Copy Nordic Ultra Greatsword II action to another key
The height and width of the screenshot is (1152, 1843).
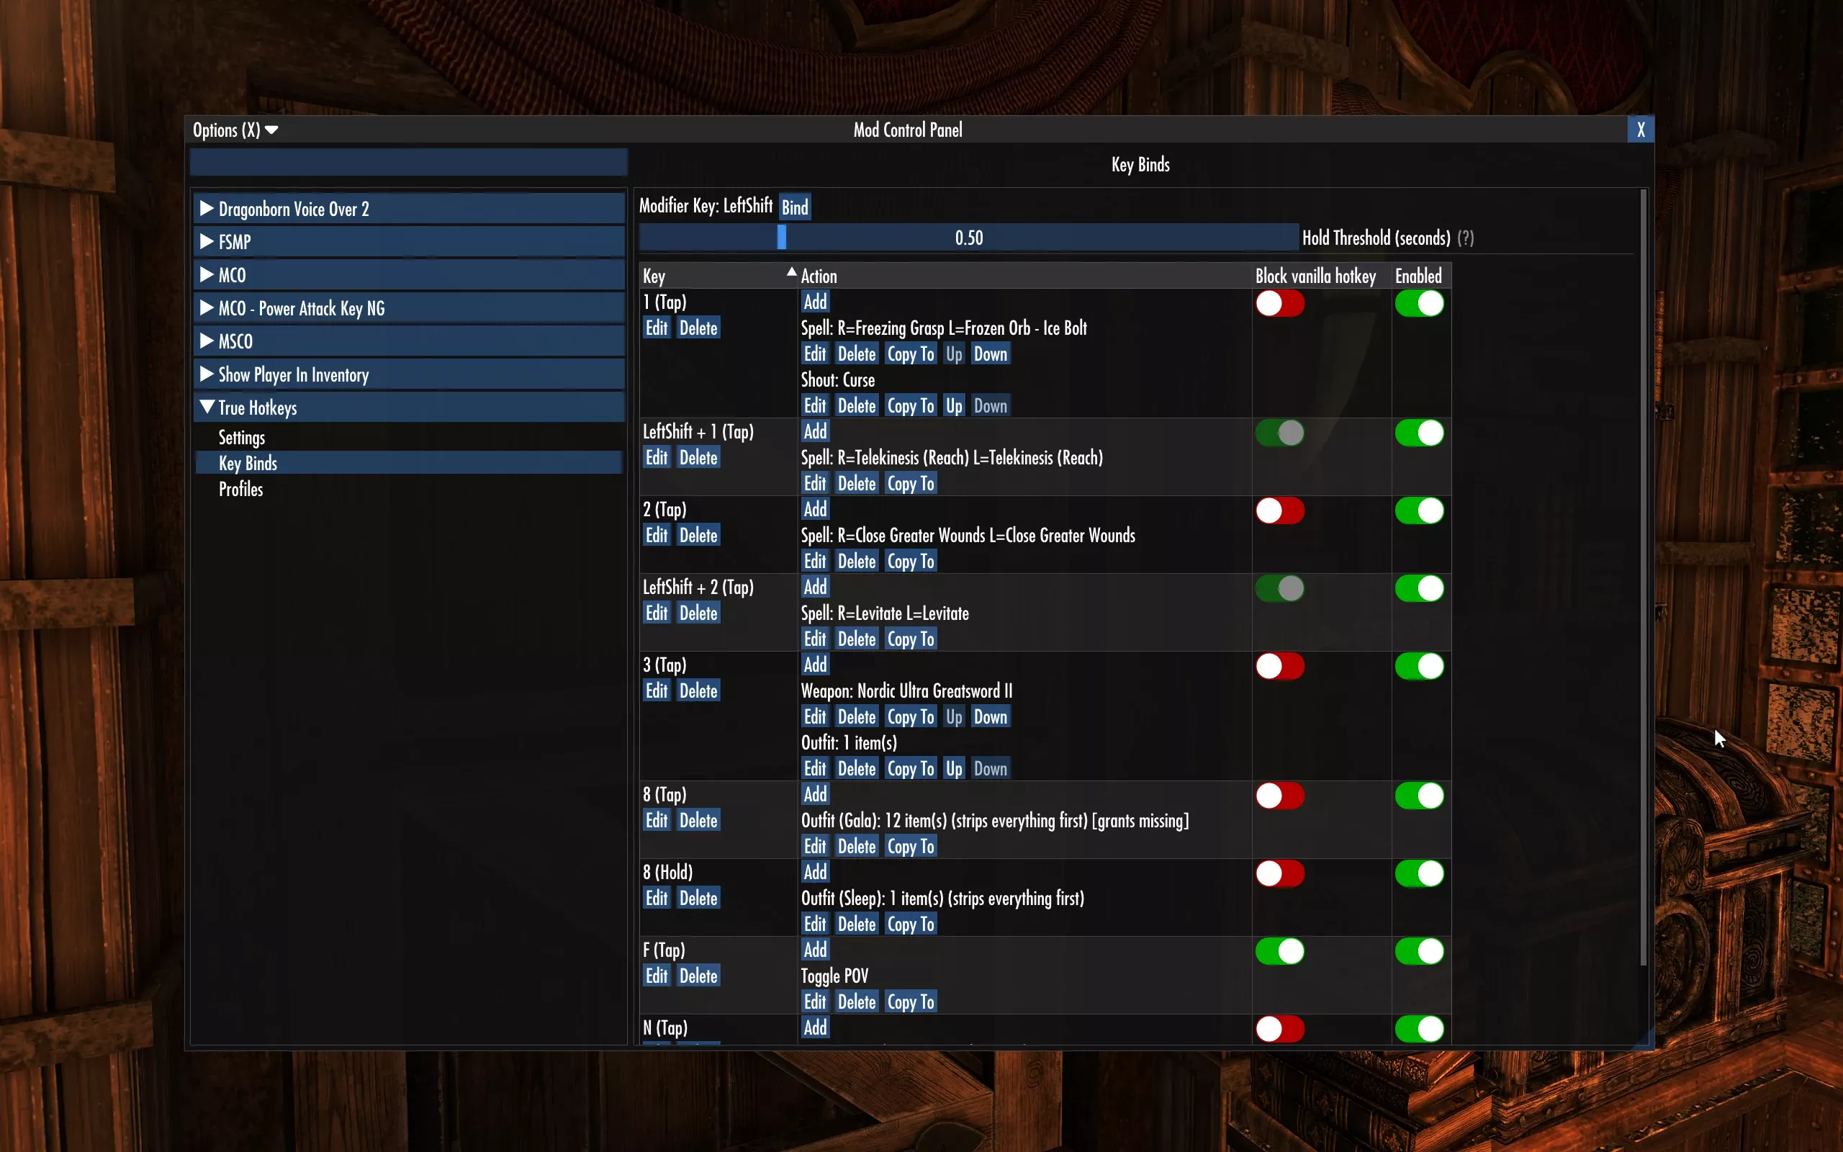click(911, 717)
